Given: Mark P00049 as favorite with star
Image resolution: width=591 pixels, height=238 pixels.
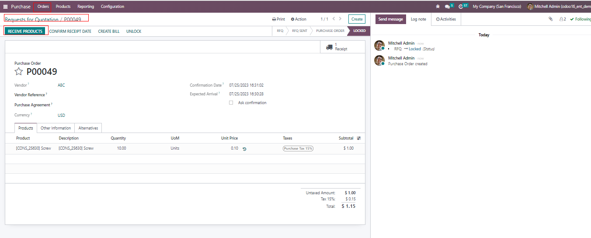Looking at the screenshot, I should pyautogui.click(x=19, y=72).
